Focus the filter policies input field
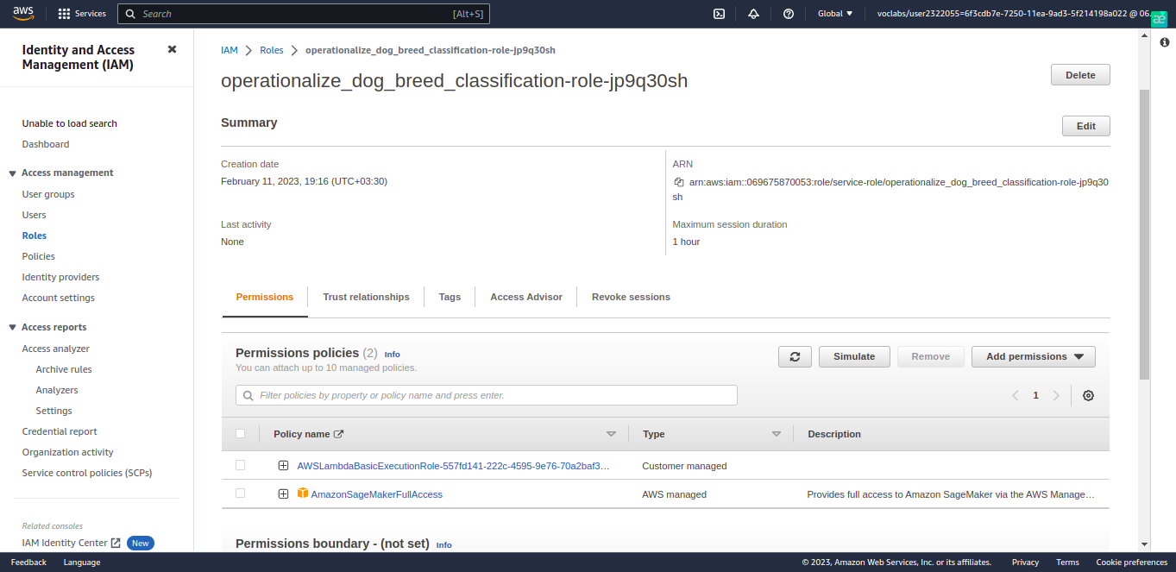 click(x=487, y=395)
